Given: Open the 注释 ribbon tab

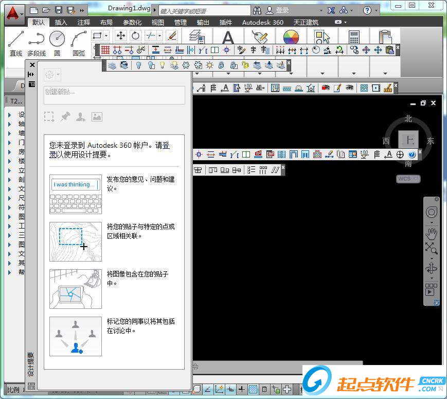Looking at the screenshot, I should [x=83, y=22].
